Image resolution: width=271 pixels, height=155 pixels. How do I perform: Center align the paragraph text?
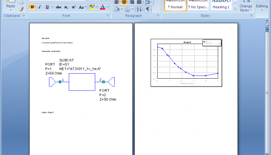124,2
